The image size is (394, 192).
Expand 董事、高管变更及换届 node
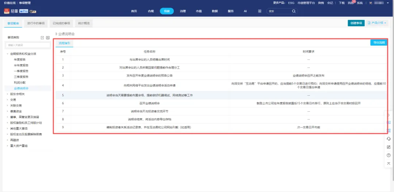pos(8,117)
